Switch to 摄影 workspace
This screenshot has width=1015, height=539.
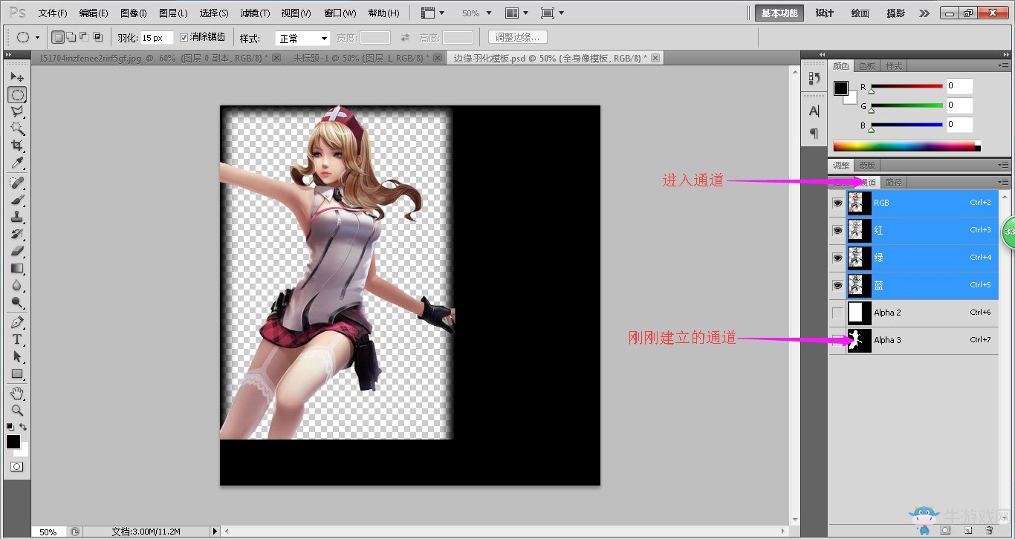tap(896, 13)
